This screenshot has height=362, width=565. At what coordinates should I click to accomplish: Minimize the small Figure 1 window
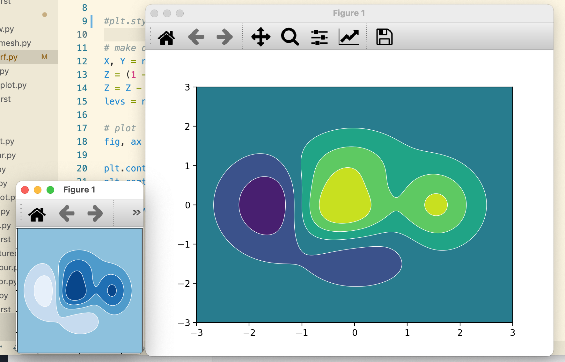tap(38, 190)
